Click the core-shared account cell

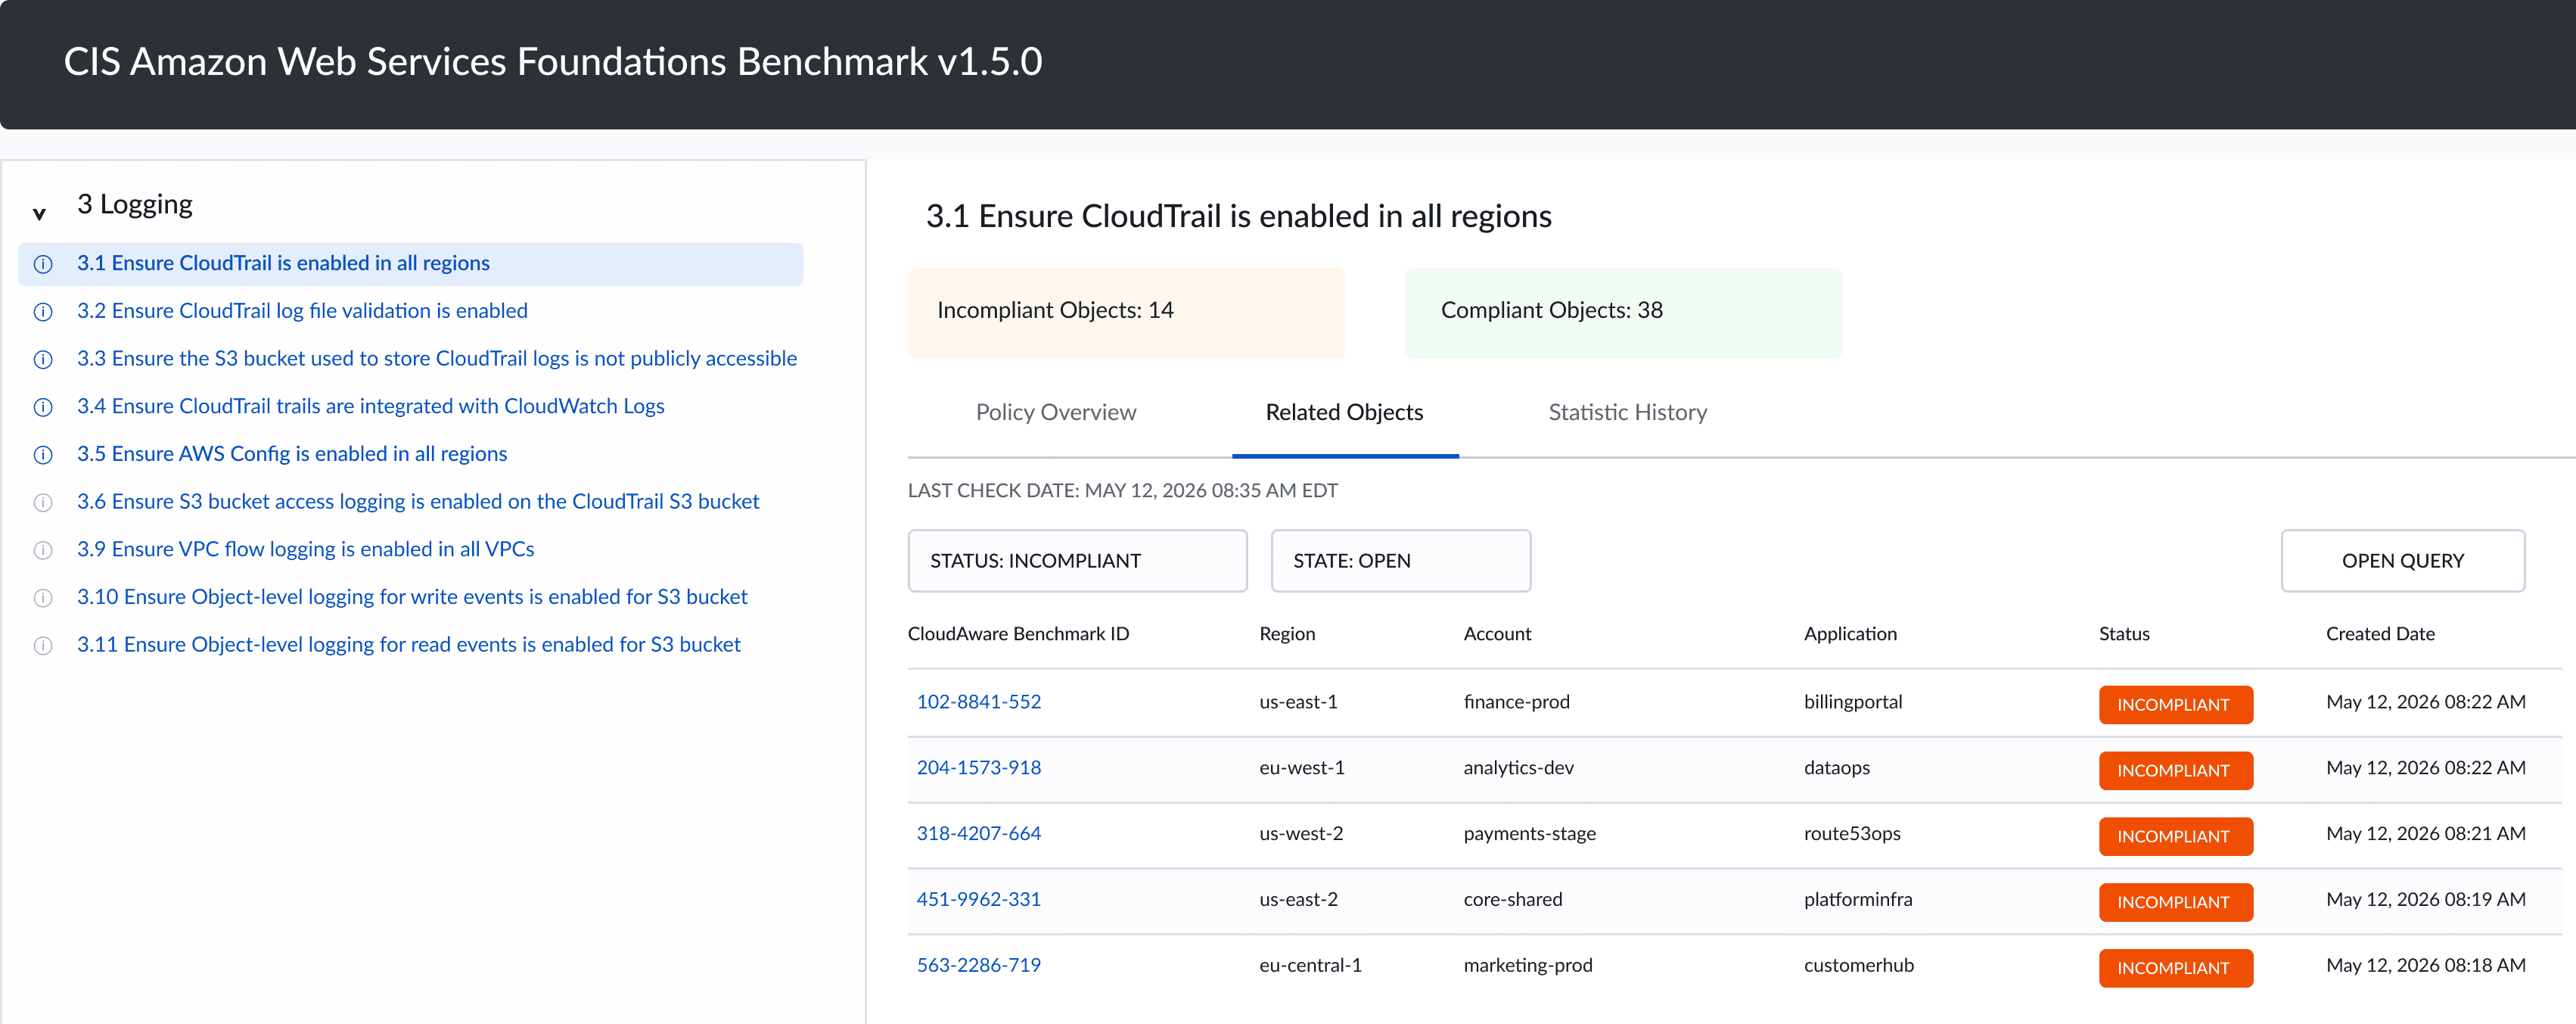1512,899
